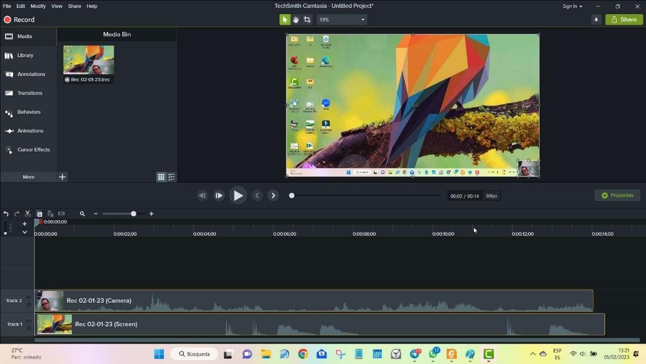646x364 pixels.
Task: Select the Rec 02-01-23 (Screen) clip
Action: click(319, 324)
